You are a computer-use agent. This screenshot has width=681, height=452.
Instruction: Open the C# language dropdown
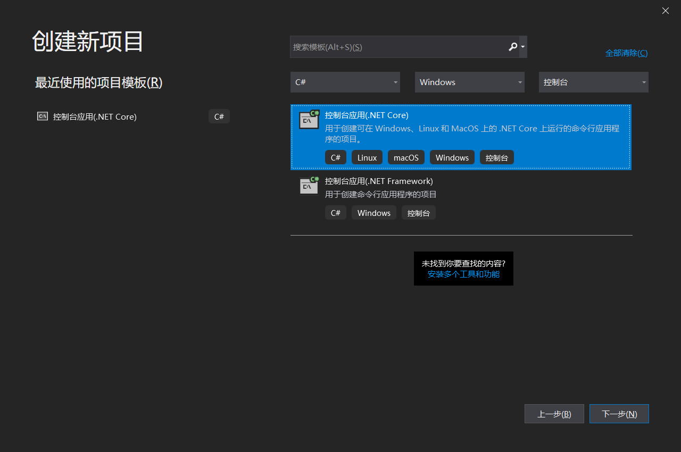point(345,82)
